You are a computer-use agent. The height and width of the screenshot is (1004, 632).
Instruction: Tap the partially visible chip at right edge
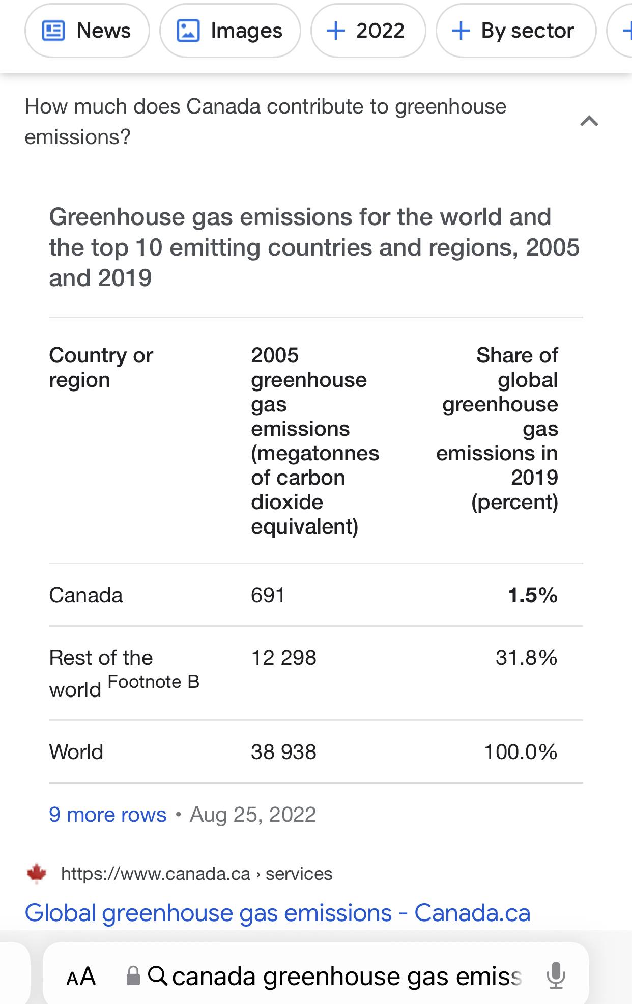coord(620,31)
